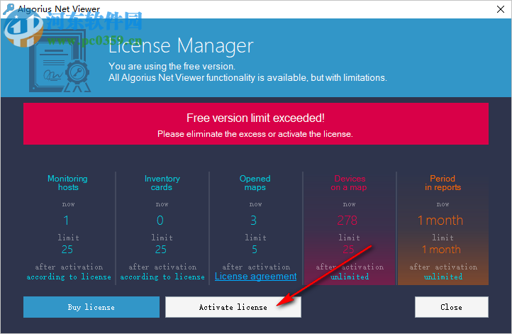Screen dimensions: 512x334
Task: Click 'according to license' under Monitoring hosts
Action: [x=69, y=277]
